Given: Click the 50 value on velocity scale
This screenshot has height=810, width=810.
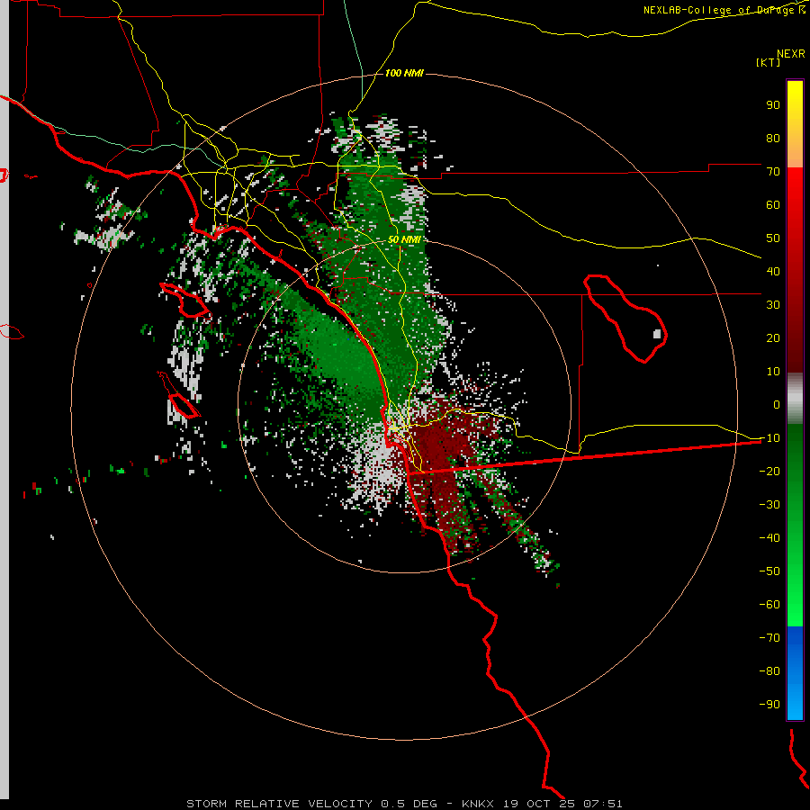Looking at the screenshot, I should (x=773, y=238).
